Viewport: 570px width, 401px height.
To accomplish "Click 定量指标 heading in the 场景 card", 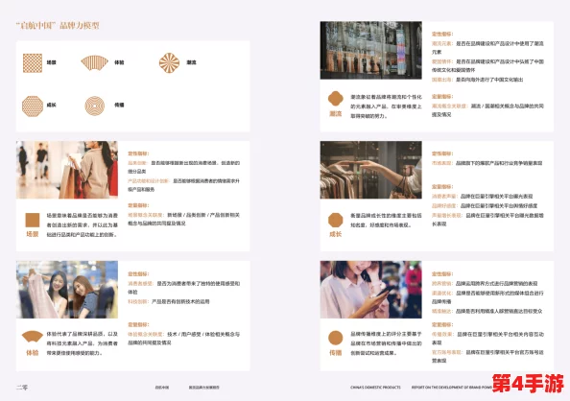I will pyautogui.click(x=138, y=205).
